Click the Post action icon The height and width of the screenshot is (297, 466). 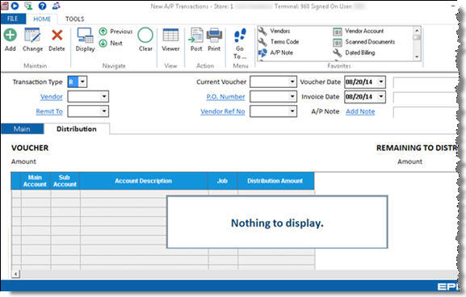[x=196, y=35]
